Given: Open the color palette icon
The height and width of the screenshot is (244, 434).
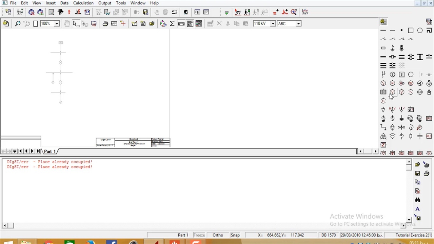Looking at the screenshot, I should [x=163, y=24].
